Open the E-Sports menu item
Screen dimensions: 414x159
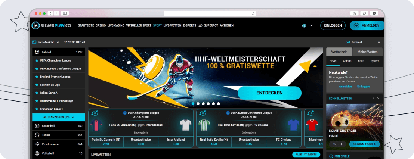(189, 26)
